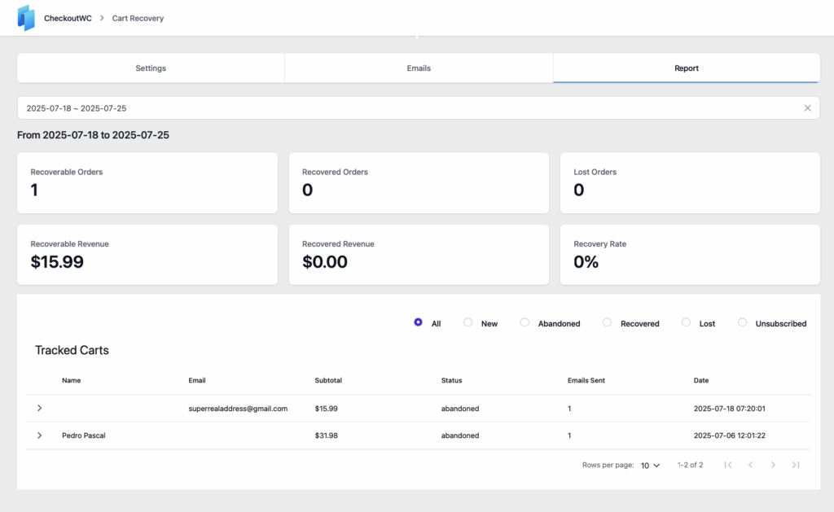The height and width of the screenshot is (512, 834).
Task: Click the Pedro Pascal name cell
Action: pos(84,435)
